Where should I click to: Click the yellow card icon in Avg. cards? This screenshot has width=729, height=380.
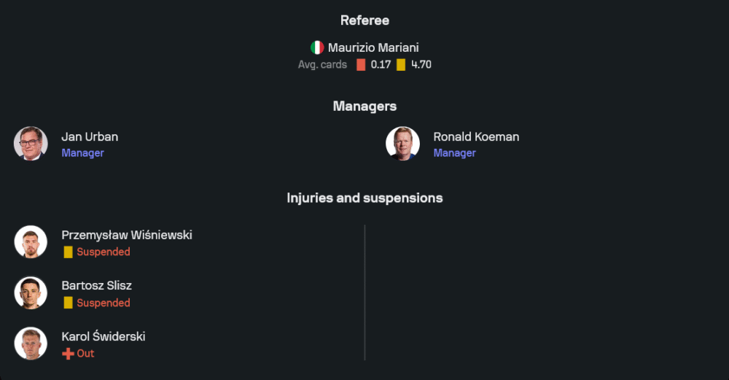[x=401, y=65]
